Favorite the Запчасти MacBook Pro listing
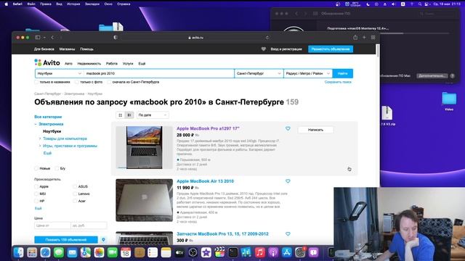This screenshot has width=465, height=261. tap(288, 233)
